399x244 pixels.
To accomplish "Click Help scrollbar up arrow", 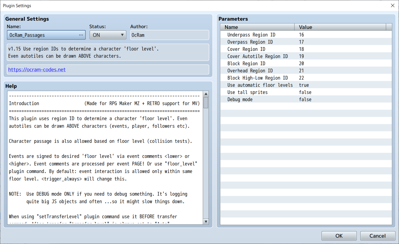I will pos(206,94).
